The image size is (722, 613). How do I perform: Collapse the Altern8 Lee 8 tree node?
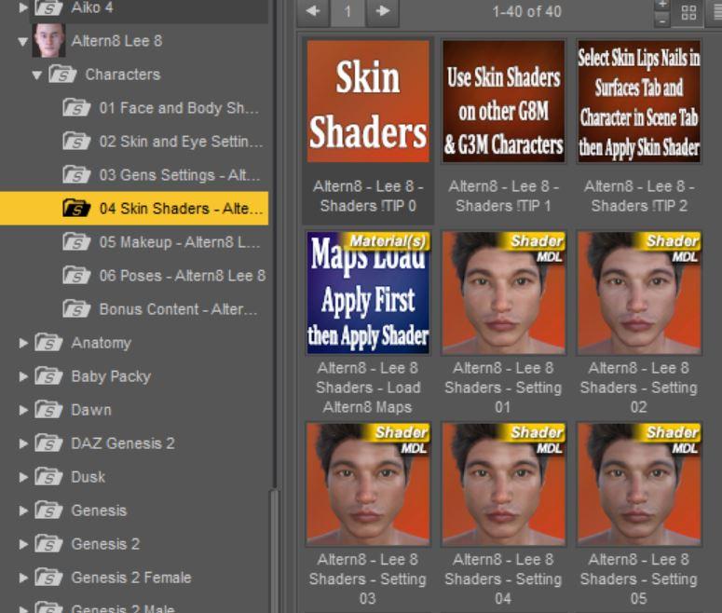pyautogui.click(x=22, y=42)
